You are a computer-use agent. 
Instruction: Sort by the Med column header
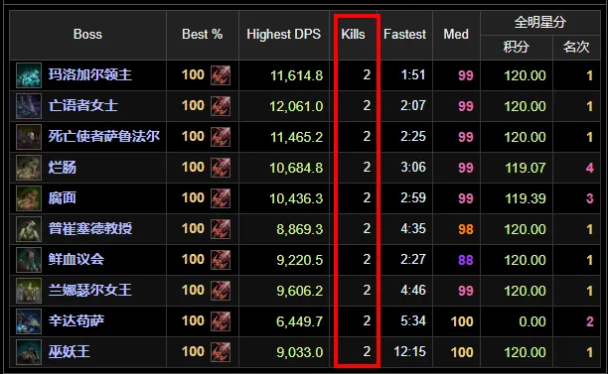click(456, 35)
